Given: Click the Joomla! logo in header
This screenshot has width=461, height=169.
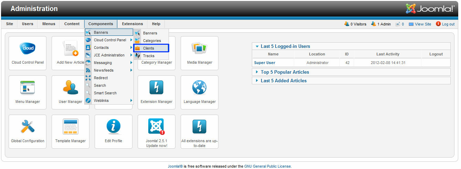Looking at the screenshot, I should tap(430, 9).
